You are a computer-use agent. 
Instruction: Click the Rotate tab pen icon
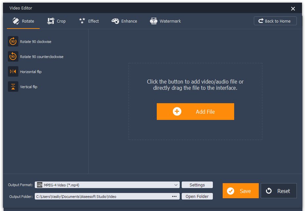coord(15,21)
